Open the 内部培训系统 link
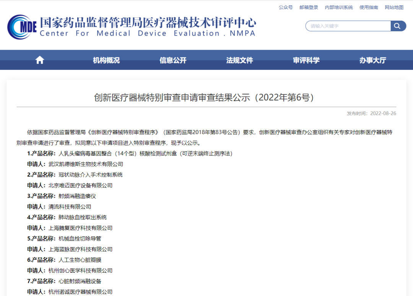Screen dimensions: 413x296 339,7
